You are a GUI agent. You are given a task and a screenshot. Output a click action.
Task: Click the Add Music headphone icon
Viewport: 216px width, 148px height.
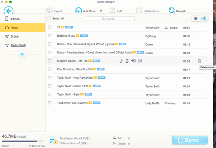pyautogui.click(x=78, y=10)
